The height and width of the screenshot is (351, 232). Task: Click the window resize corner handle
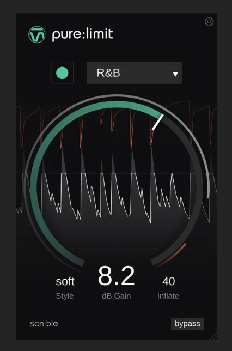pos(213,336)
